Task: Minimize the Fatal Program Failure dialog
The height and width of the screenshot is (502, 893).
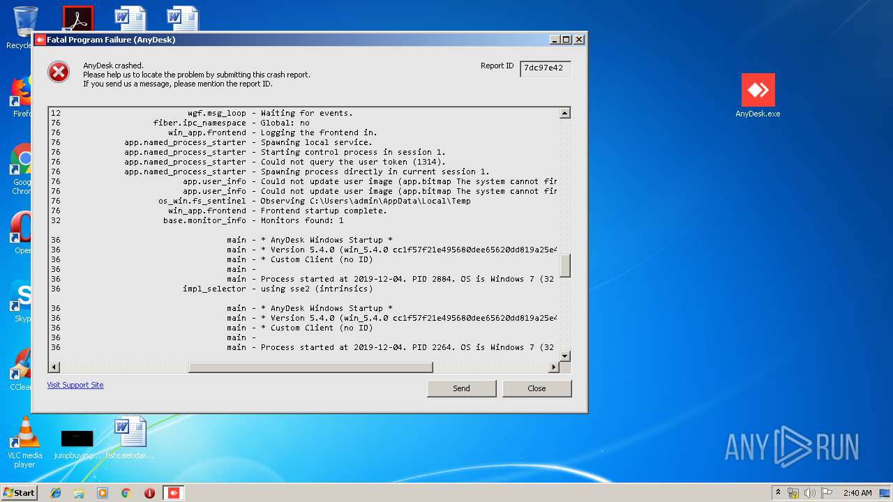Action: (x=555, y=40)
